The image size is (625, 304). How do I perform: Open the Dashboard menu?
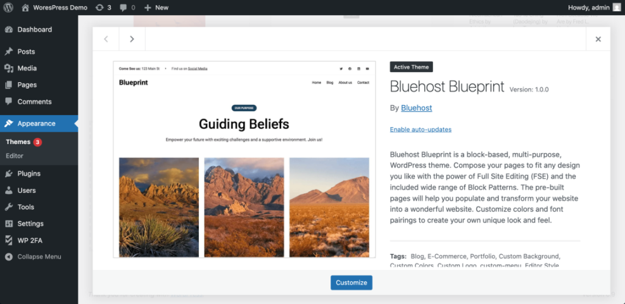(x=39, y=30)
